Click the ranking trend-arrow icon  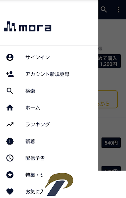(x=10, y=124)
